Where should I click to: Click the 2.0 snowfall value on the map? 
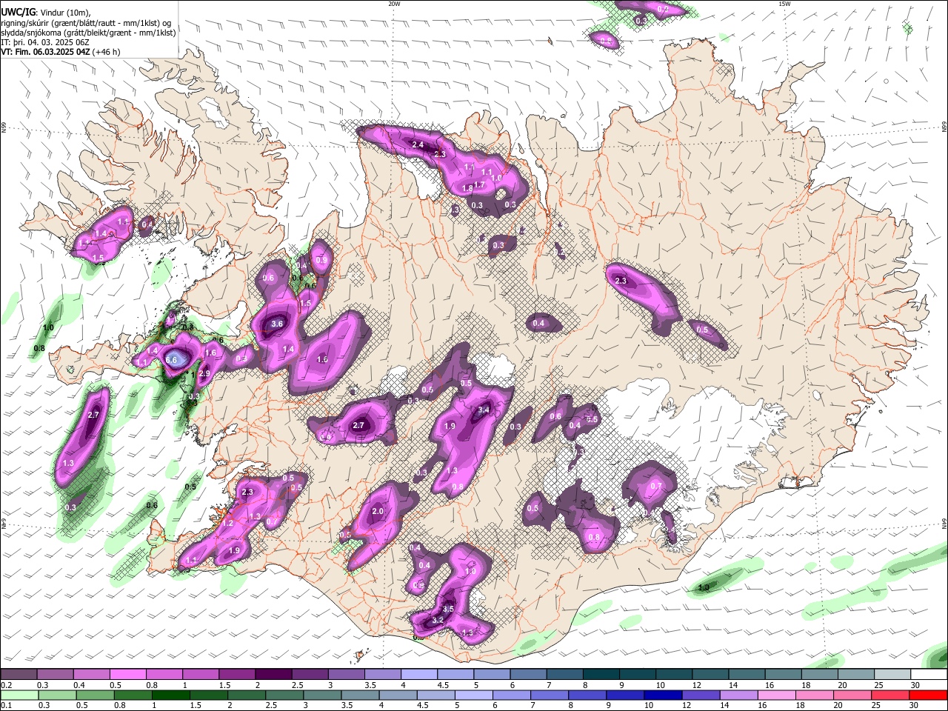click(x=378, y=512)
